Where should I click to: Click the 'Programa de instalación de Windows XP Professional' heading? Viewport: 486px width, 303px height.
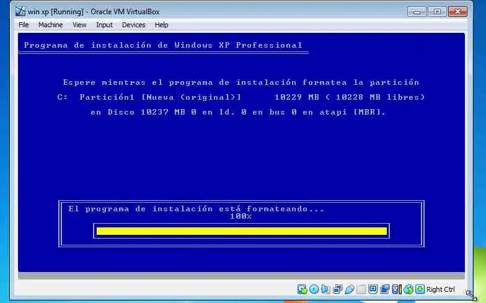click(x=163, y=45)
